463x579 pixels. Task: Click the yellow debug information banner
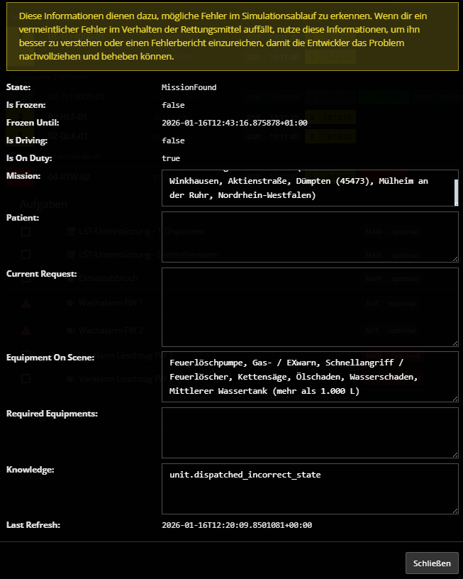[231, 35]
